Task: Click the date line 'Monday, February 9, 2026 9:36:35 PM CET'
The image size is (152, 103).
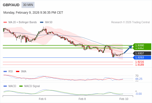Action: point(33,13)
